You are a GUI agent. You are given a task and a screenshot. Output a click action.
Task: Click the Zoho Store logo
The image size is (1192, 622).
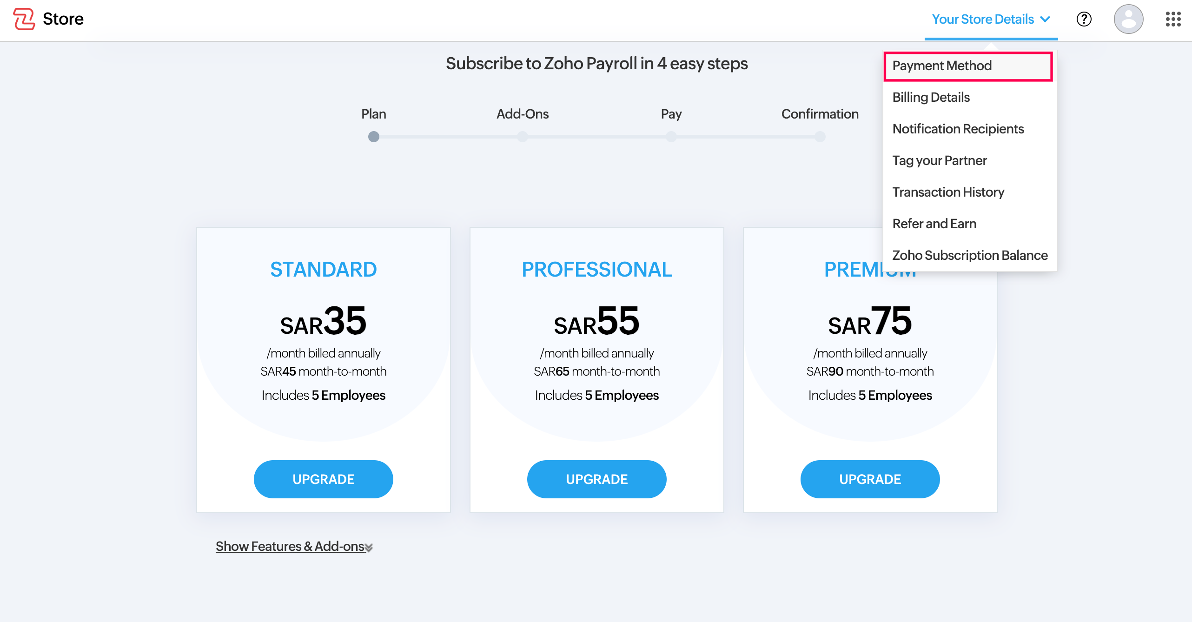(48, 19)
